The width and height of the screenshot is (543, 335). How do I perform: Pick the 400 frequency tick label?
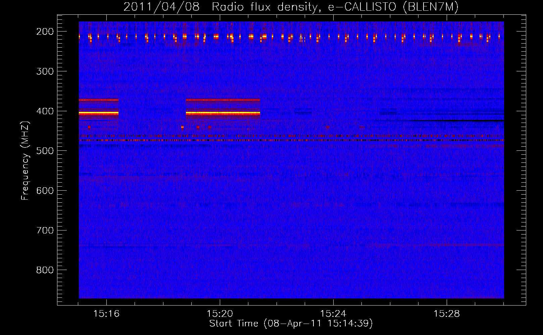coord(45,111)
